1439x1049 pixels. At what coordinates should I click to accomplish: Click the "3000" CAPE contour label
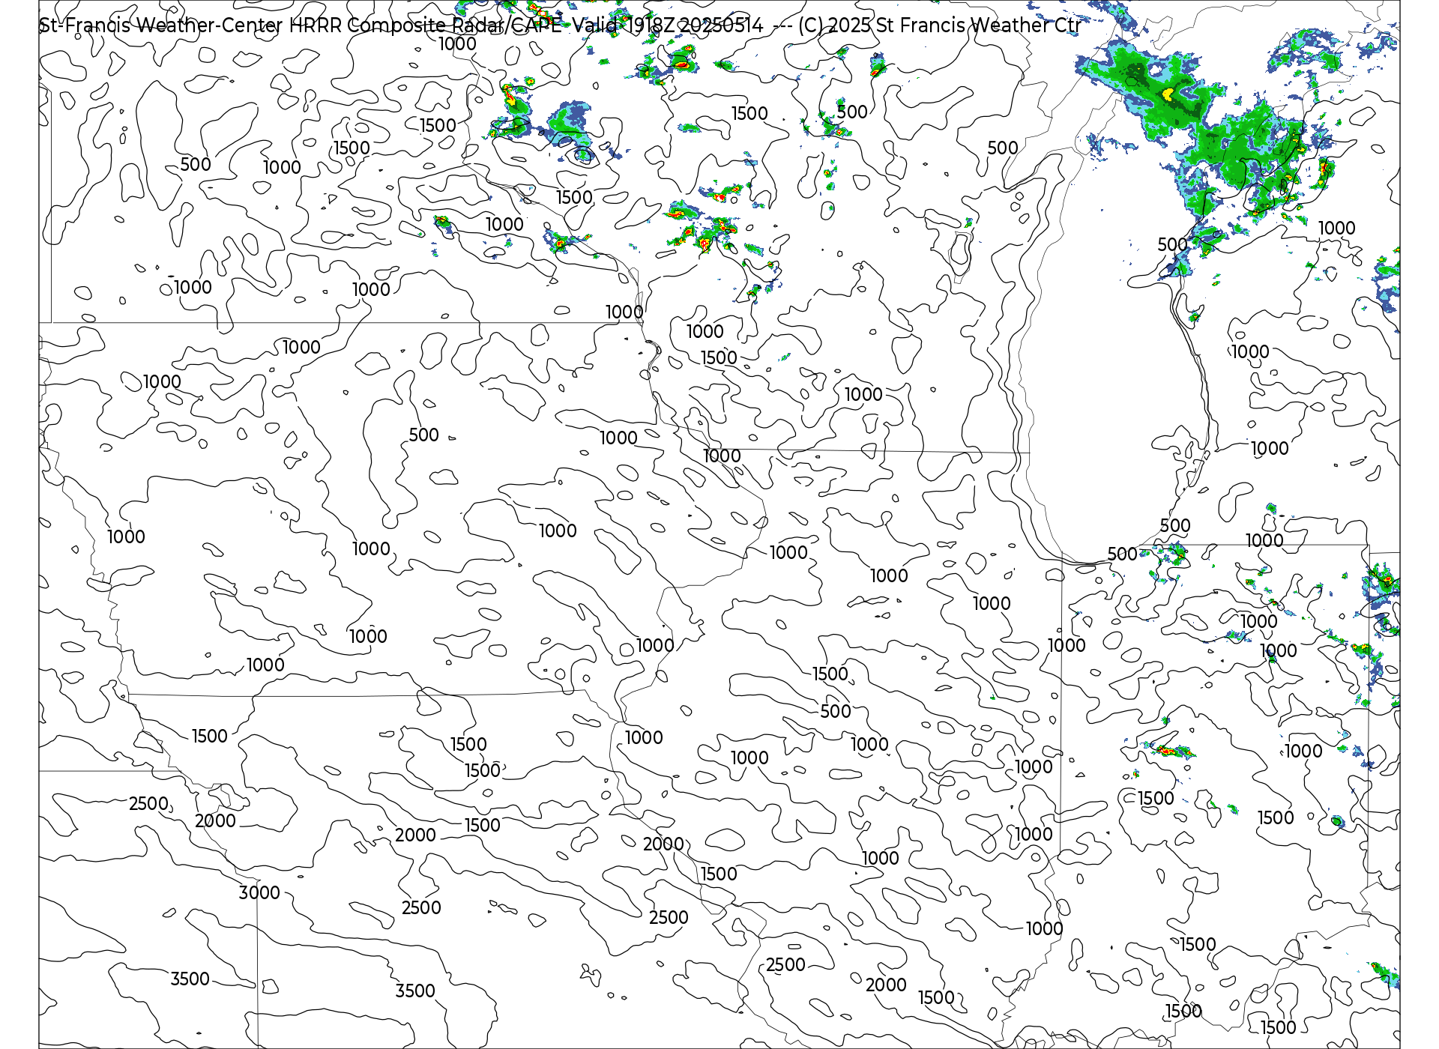(259, 893)
